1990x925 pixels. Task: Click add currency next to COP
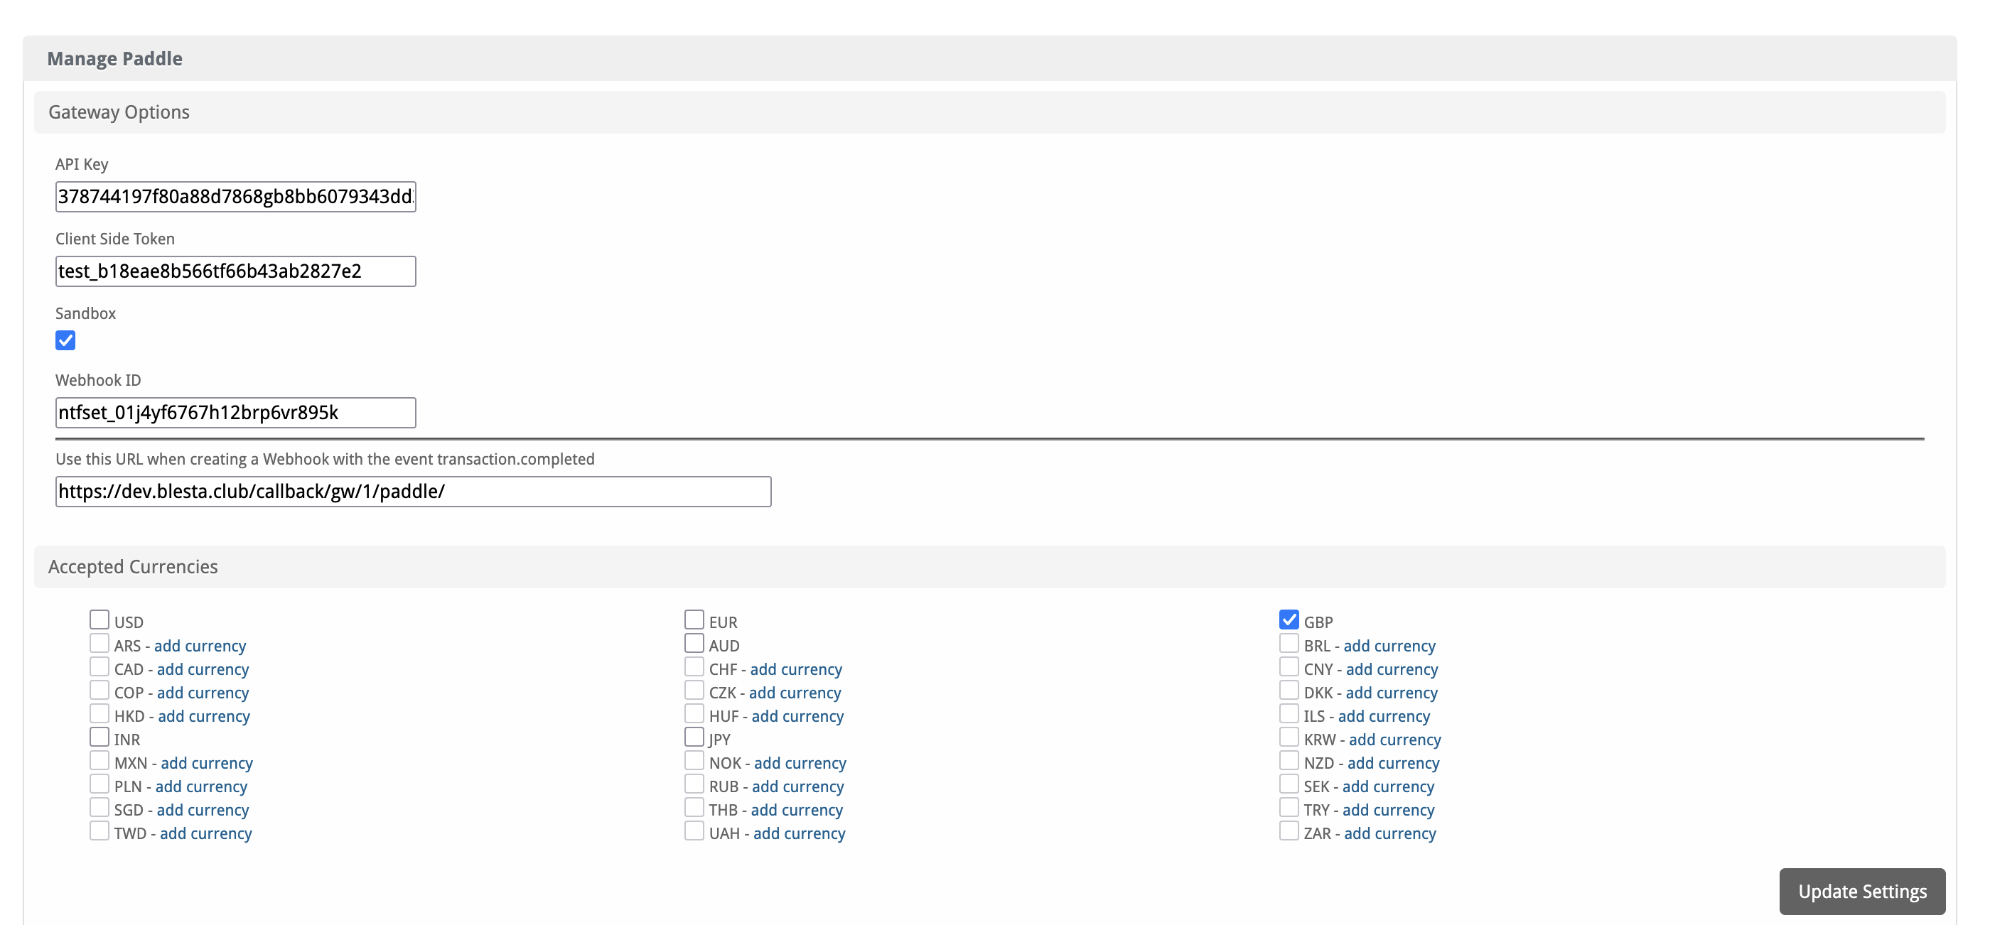203,693
